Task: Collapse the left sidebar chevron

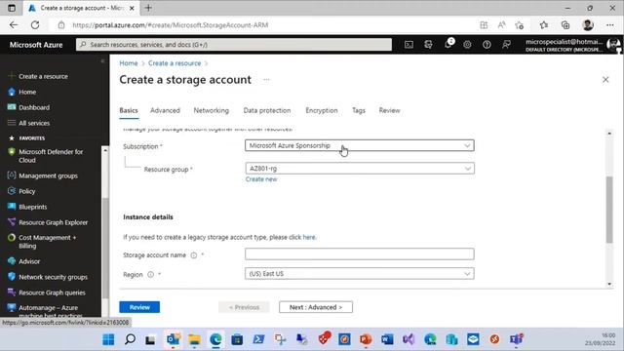Action: click(x=102, y=61)
